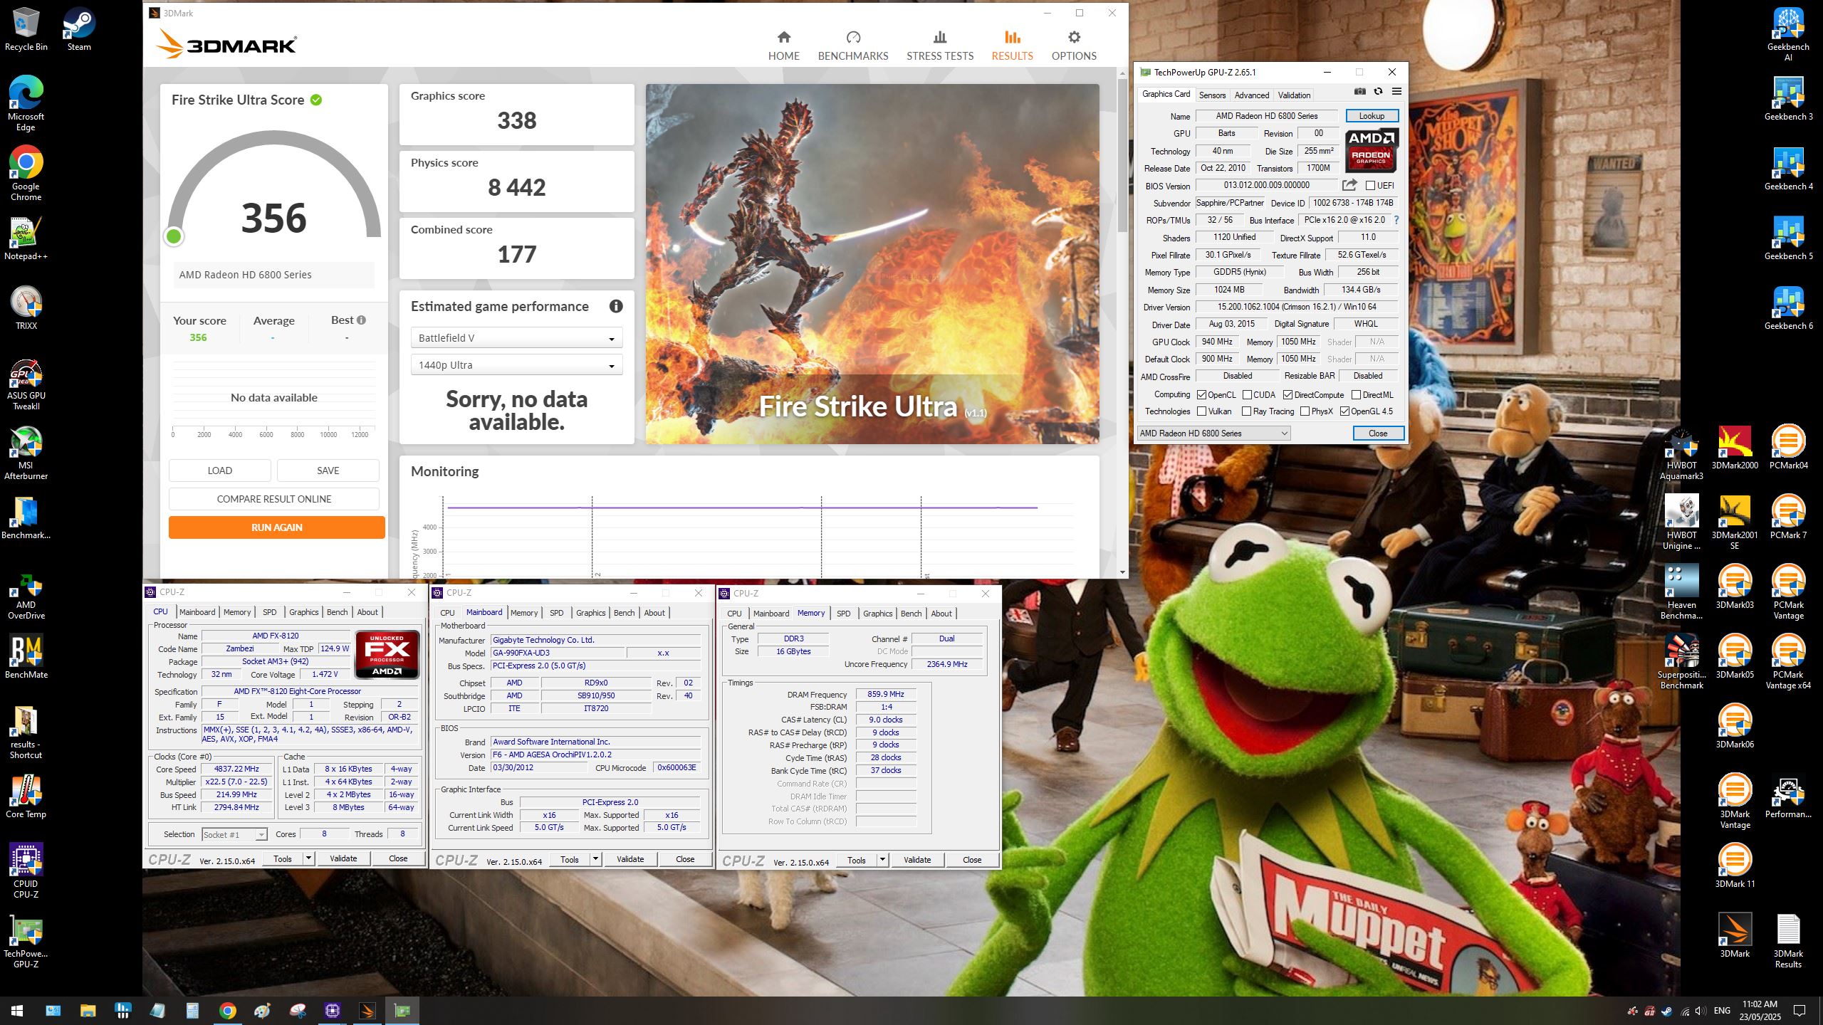Click Validate in CPU-Z Mainboard window

click(630, 859)
